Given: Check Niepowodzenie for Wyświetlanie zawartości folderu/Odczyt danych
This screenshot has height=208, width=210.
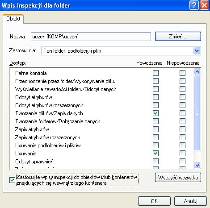Looking at the screenshot, I should 182,89.
